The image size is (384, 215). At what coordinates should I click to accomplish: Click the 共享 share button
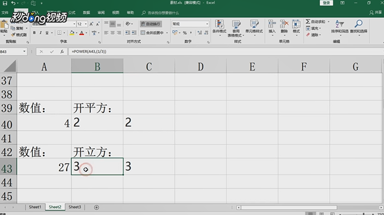(x=376, y=13)
